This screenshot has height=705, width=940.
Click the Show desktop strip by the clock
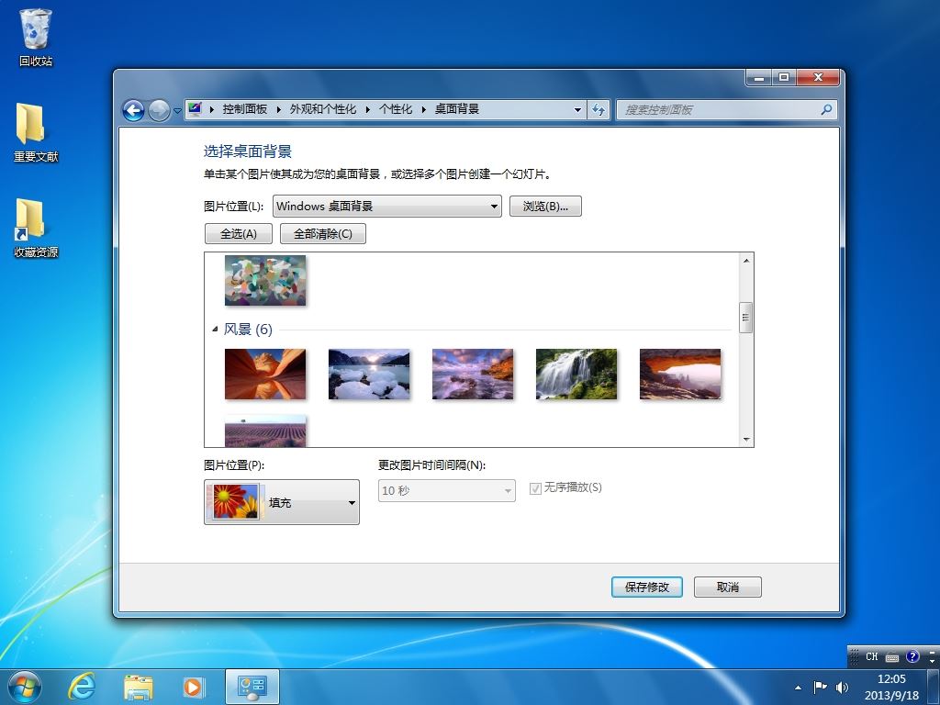(x=934, y=687)
